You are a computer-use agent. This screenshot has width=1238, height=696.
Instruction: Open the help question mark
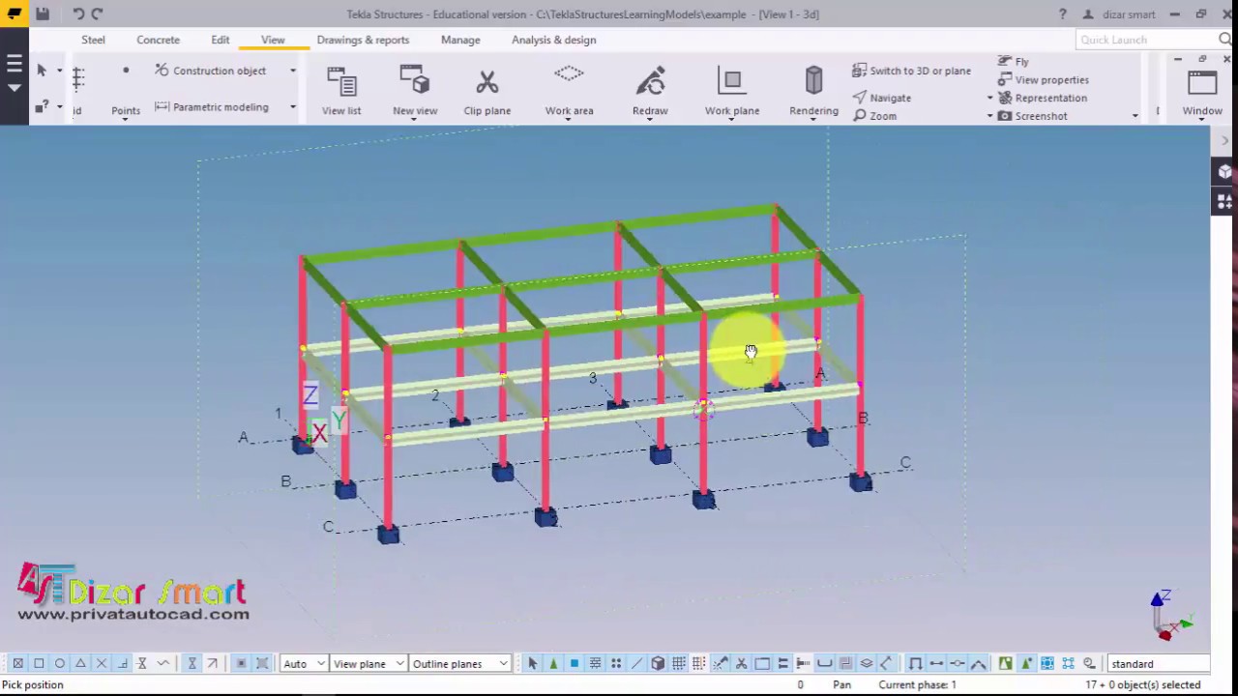tap(1062, 14)
